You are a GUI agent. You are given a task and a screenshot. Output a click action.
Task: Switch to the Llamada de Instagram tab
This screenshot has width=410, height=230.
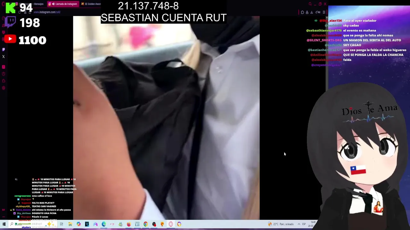(63, 4)
